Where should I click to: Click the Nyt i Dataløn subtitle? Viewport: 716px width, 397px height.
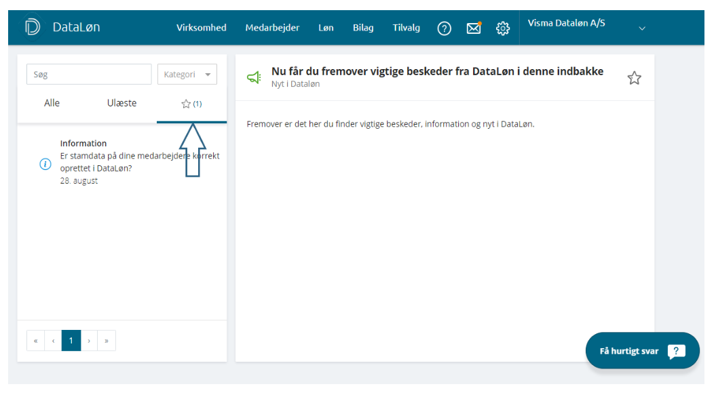pos(295,84)
